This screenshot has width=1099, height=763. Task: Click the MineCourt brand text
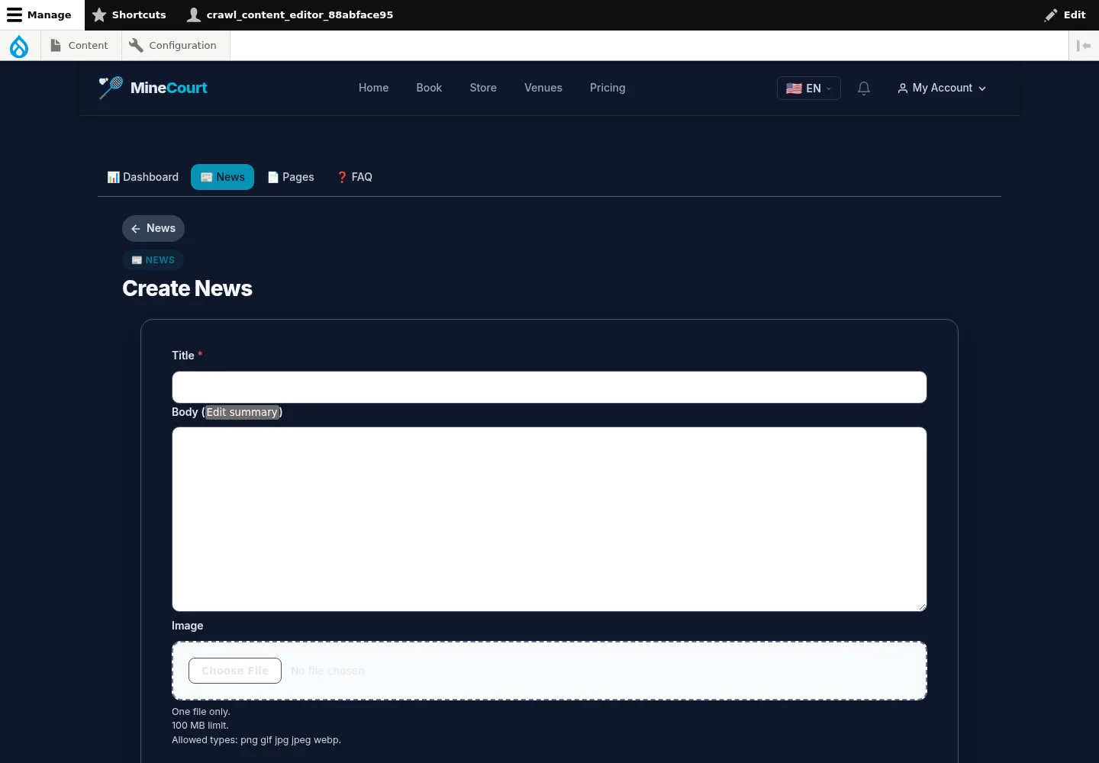(x=169, y=88)
